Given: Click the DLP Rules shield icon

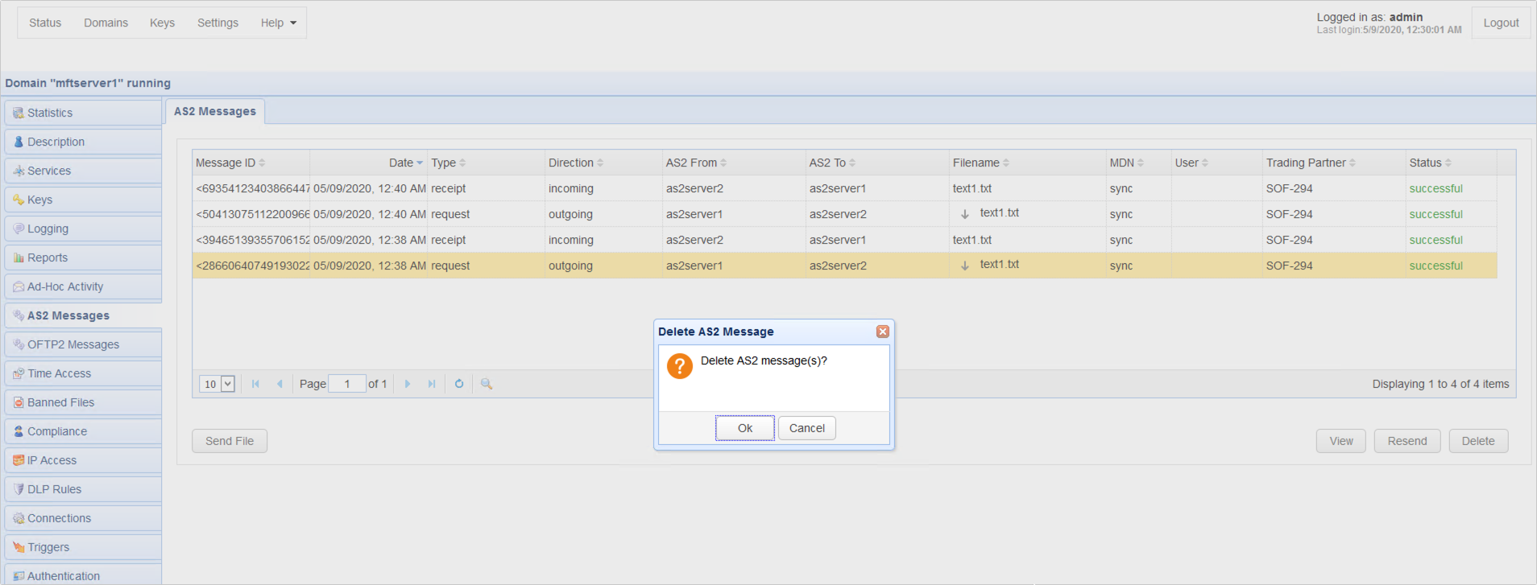Looking at the screenshot, I should pos(19,490).
